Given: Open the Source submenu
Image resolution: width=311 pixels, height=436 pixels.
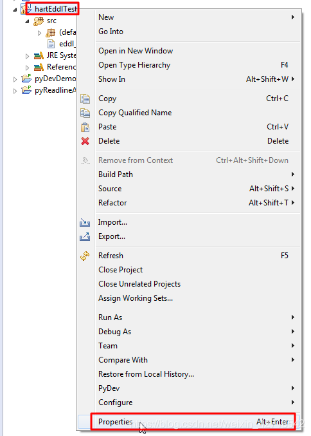Looking at the screenshot, I should 197,189.
